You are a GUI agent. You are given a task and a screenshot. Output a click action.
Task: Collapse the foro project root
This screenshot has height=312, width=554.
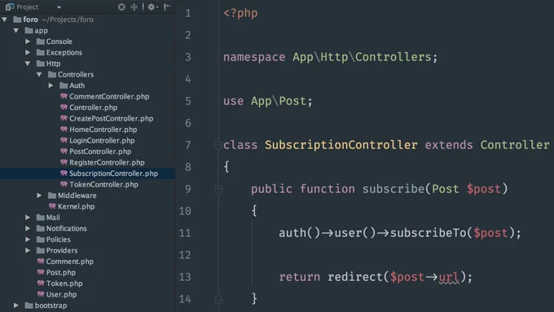click(x=5, y=20)
